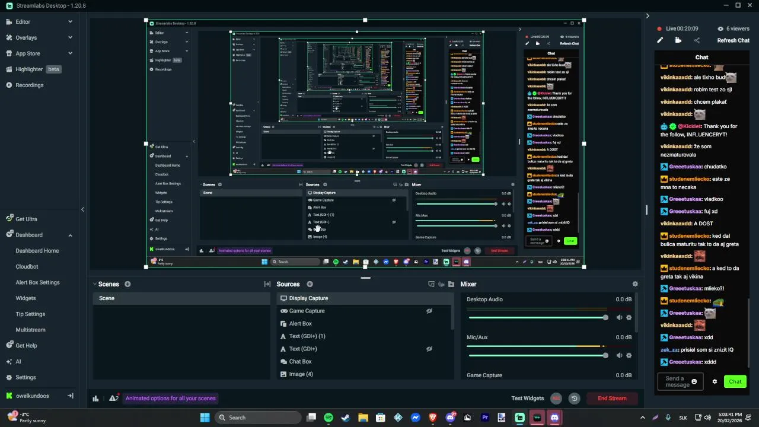The height and width of the screenshot is (427, 759).
Task: Edit stream info with pencil icon
Action: tap(660, 40)
